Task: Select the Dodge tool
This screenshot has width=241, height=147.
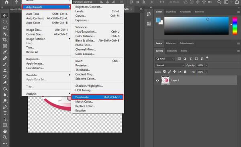Action: [5, 101]
